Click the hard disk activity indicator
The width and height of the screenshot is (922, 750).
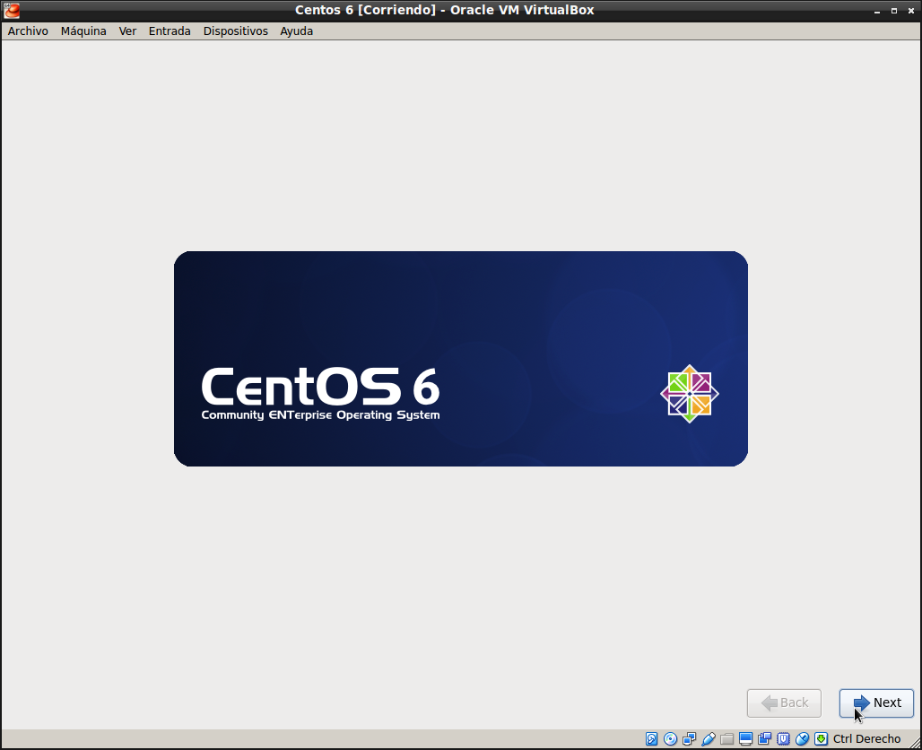tap(652, 739)
